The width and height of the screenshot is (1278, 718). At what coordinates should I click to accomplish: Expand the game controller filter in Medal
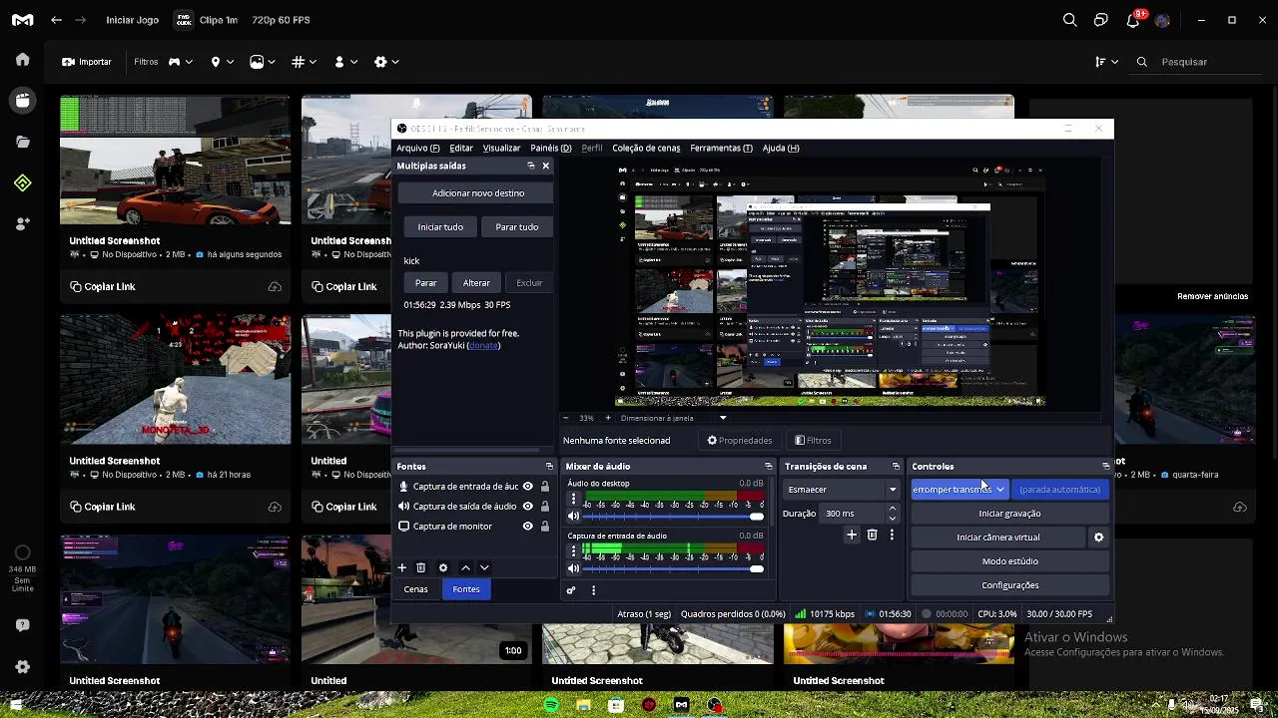click(180, 62)
